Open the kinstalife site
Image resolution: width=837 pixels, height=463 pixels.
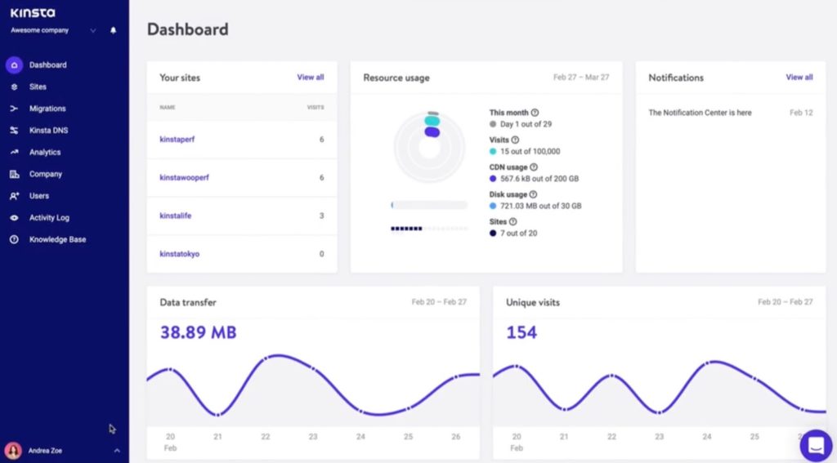pos(175,216)
